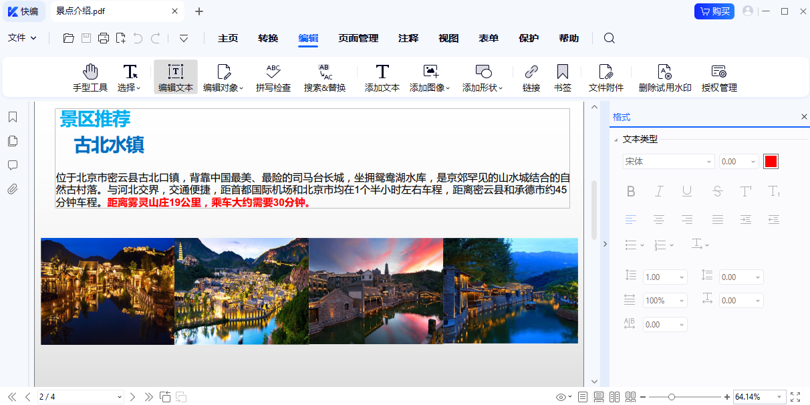
Task: Click the page number field 2 / 4
Action: click(x=81, y=397)
